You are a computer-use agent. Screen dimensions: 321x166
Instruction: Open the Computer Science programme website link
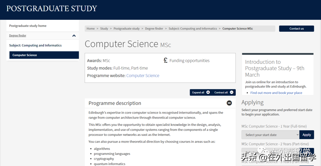point(143,75)
